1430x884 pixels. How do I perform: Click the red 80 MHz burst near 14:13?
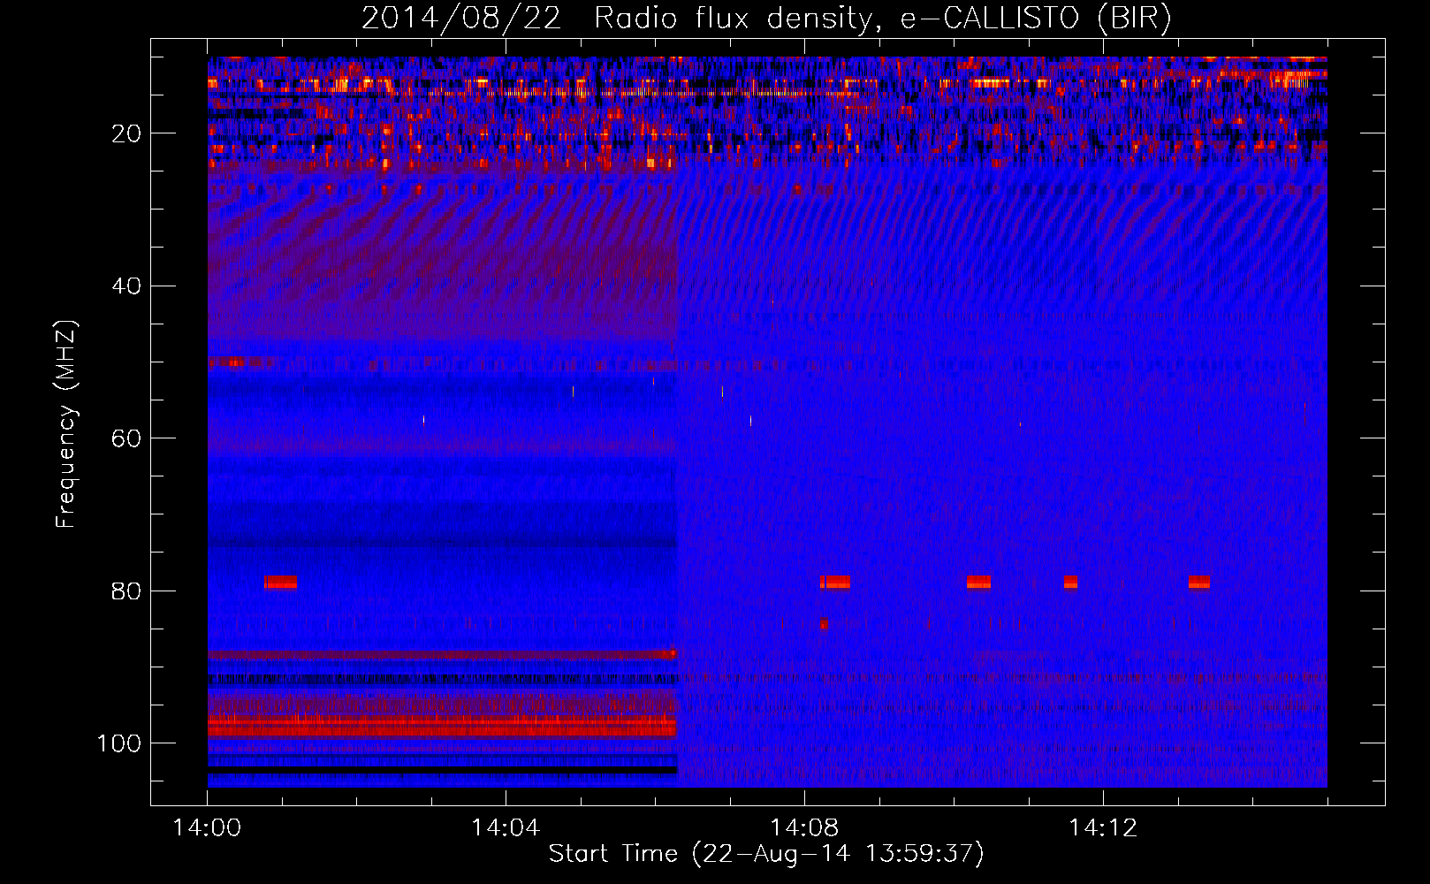[1199, 582]
